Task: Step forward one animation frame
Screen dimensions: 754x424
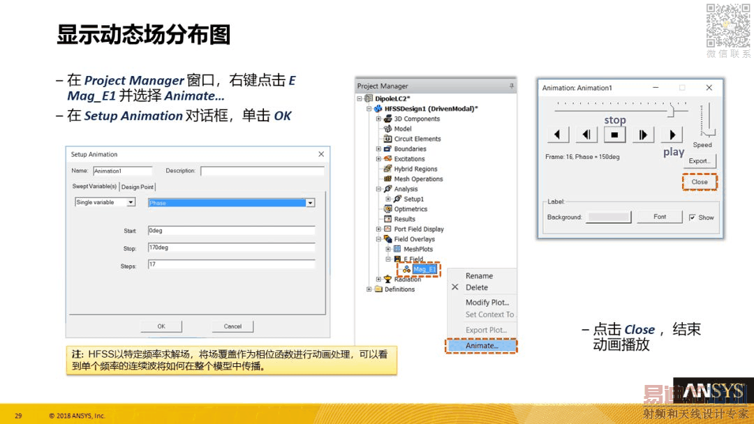Action: click(643, 135)
